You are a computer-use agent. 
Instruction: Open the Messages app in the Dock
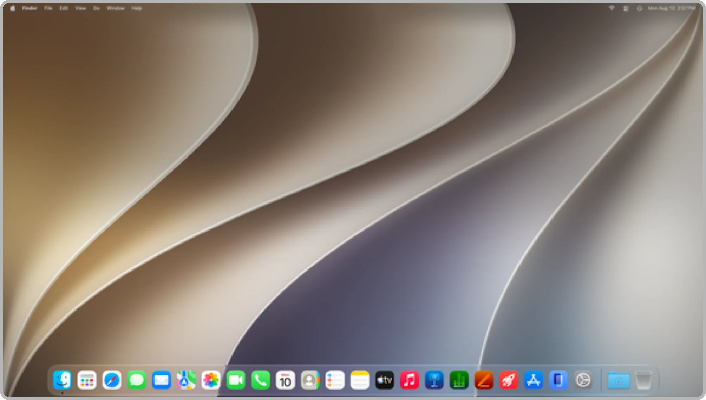[137, 380]
